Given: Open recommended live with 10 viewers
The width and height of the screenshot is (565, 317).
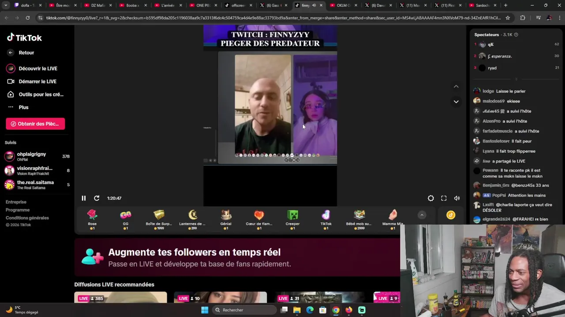Looking at the screenshot, I should click(x=220, y=298).
